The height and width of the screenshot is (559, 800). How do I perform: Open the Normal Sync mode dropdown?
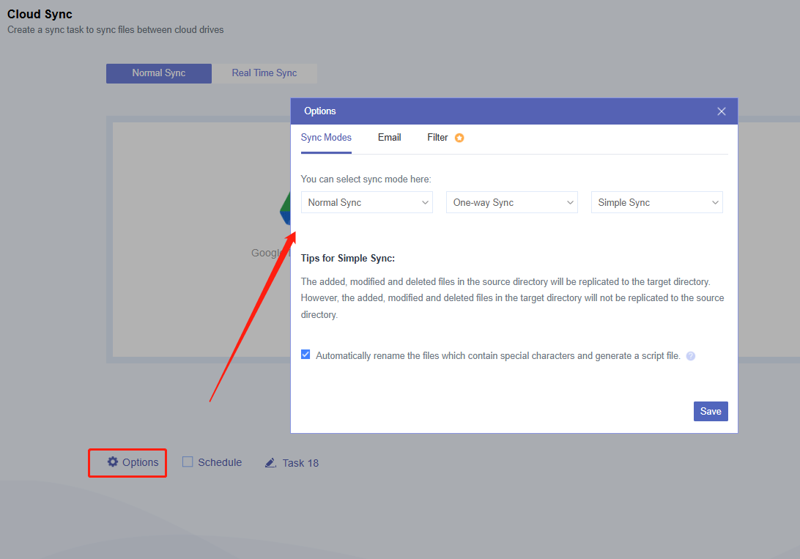point(366,203)
